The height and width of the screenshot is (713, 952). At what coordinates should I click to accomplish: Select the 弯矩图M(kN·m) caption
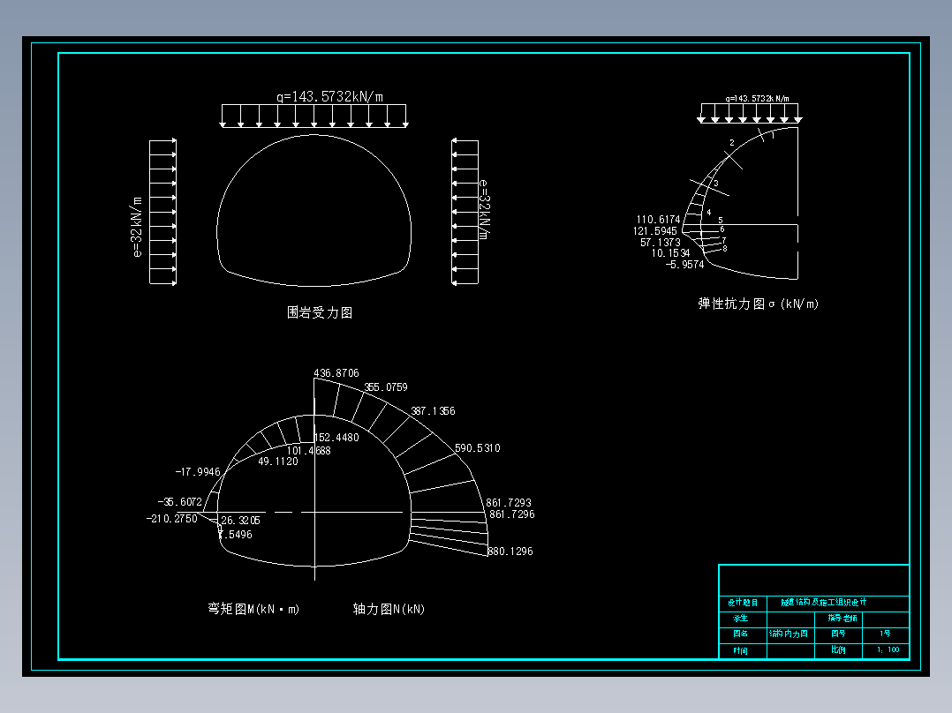(x=253, y=609)
